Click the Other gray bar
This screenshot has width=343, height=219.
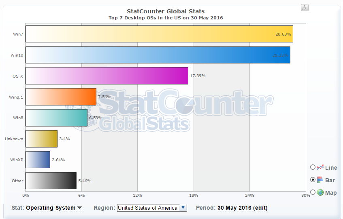point(51,181)
